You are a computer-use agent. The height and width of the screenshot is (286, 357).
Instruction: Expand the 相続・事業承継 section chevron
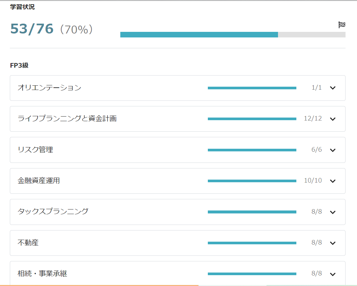tap(333, 274)
